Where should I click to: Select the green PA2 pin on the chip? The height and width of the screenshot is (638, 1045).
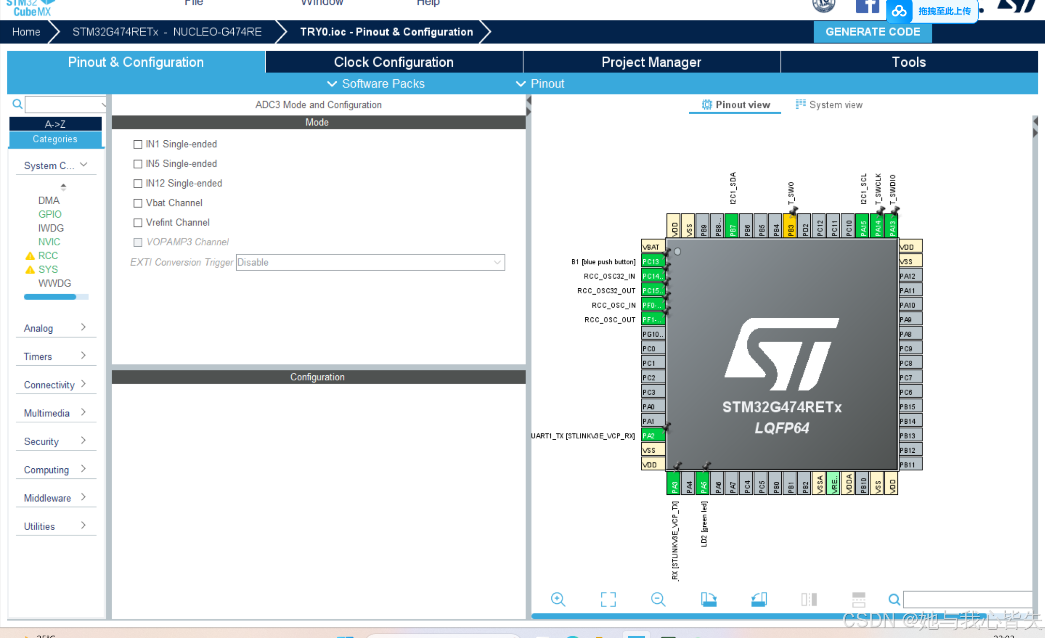point(652,435)
